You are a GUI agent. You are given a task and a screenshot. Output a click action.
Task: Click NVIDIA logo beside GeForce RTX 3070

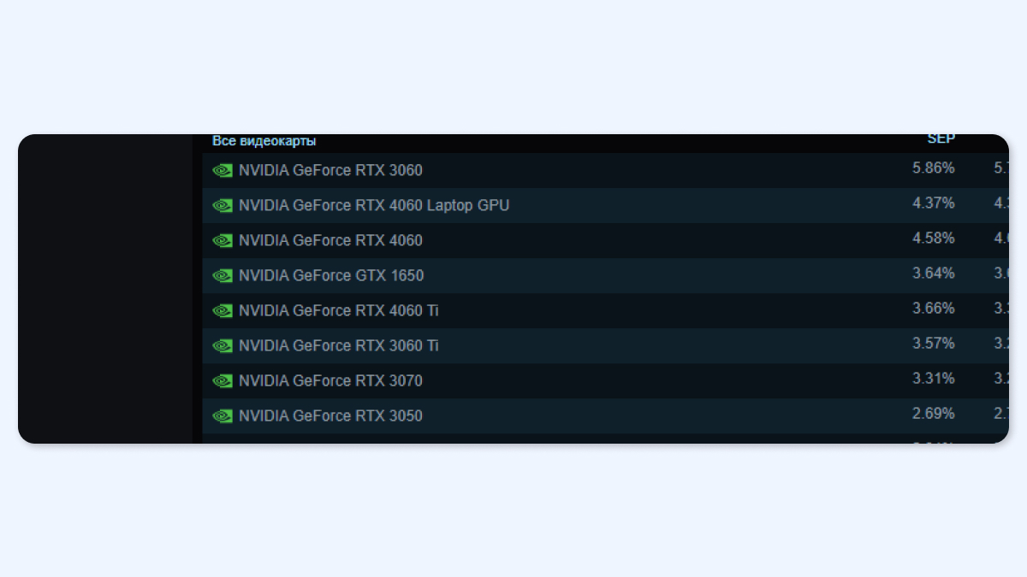point(223,380)
